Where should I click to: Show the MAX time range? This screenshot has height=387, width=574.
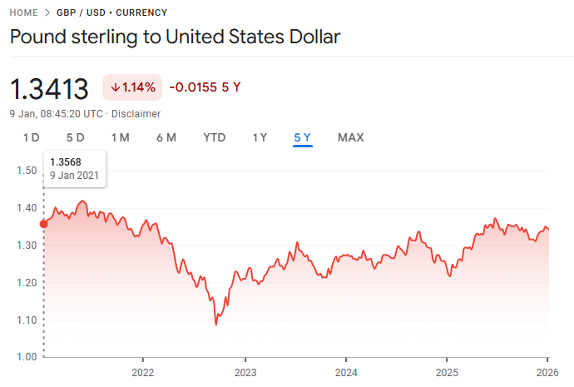pyautogui.click(x=350, y=137)
